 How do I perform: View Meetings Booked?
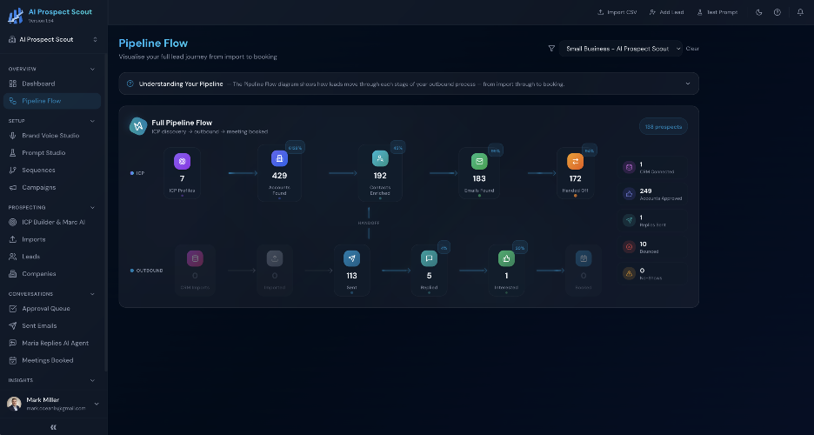pyautogui.click(x=52, y=360)
